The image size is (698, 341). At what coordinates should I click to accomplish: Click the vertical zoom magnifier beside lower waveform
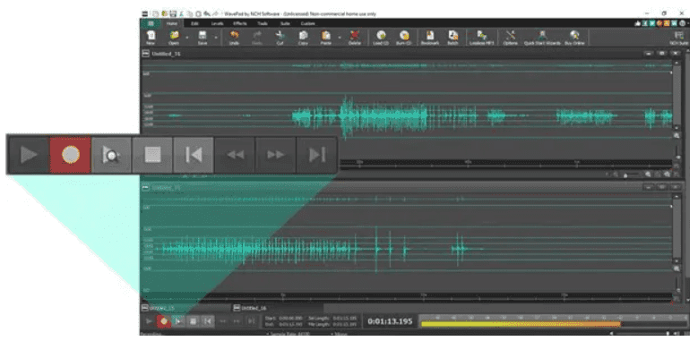tap(676, 269)
